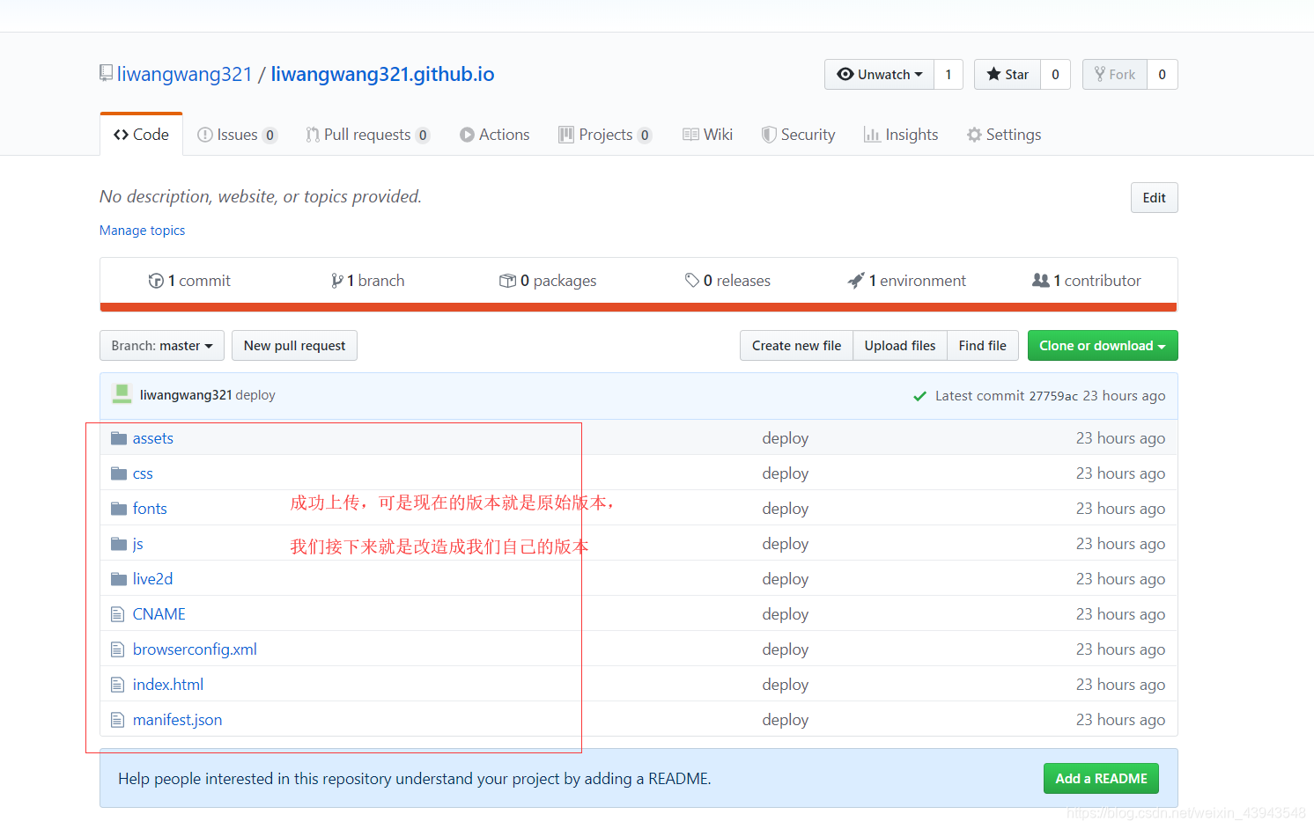The image size is (1314, 829).
Task: Open the Wiki tab
Action: [x=707, y=135]
